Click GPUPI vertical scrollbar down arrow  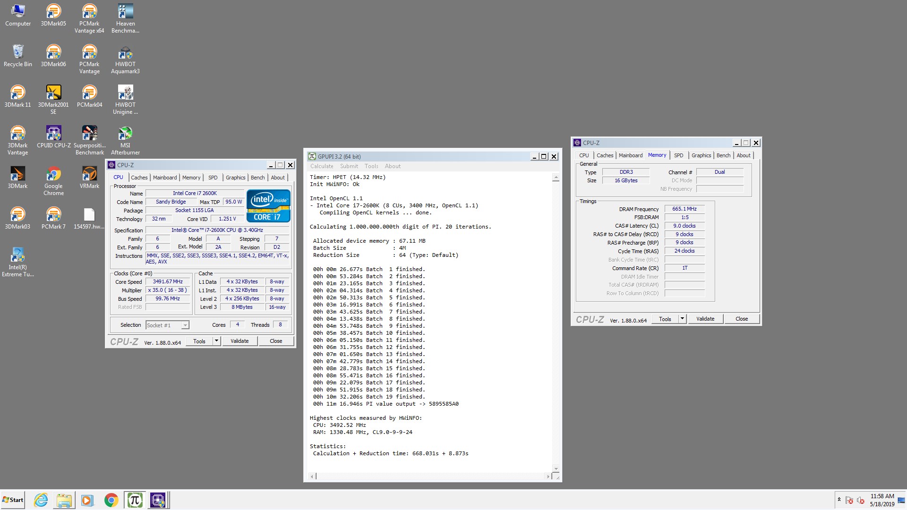click(556, 468)
